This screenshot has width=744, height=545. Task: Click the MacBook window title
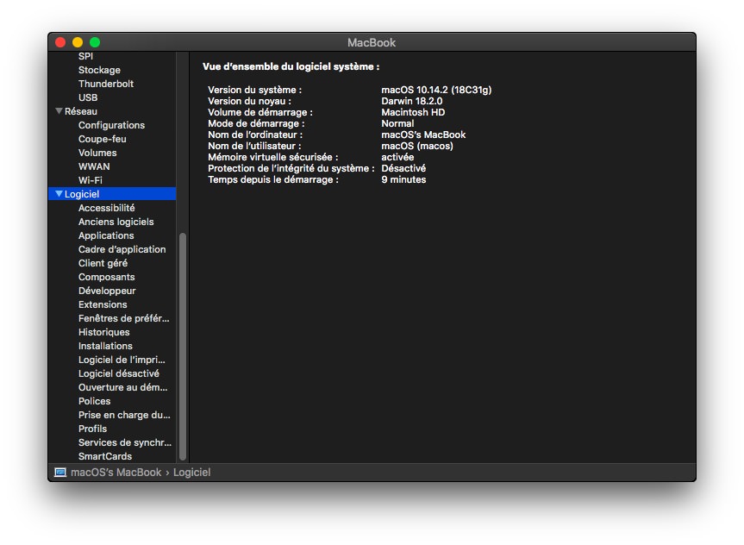pyautogui.click(x=372, y=42)
